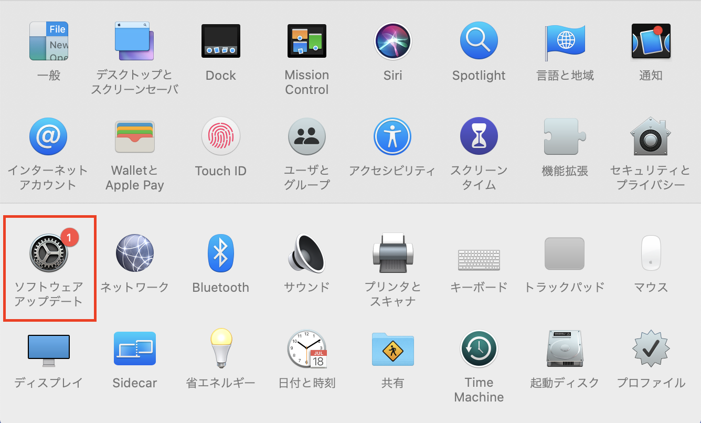Open プリンタとスキャナ printer icon
Viewport: 701px width, 423px height.
[393, 253]
